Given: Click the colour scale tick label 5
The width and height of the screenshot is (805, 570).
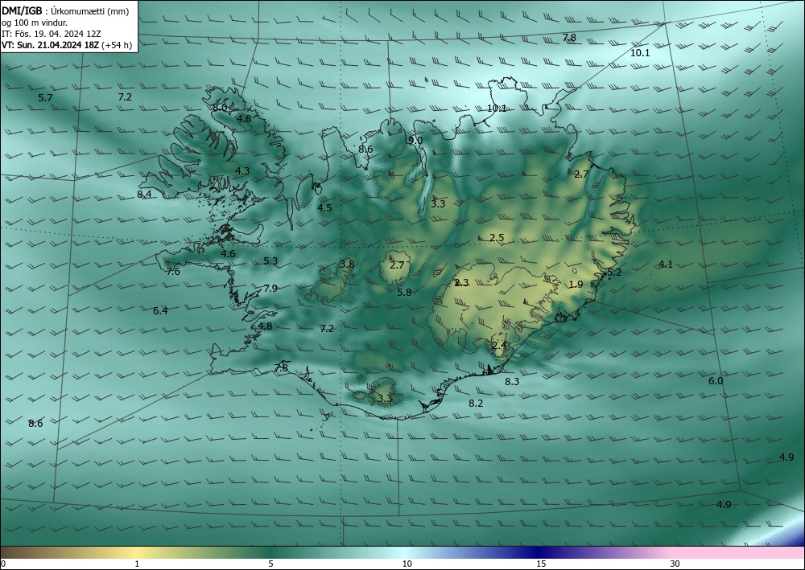Looking at the screenshot, I should point(270,564).
